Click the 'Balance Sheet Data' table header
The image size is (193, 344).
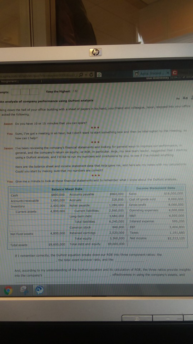pyautogui.click(x=67, y=189)
